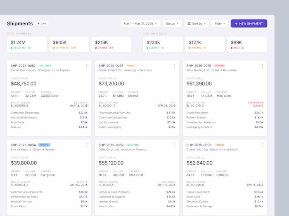
Task: Click ETA date APR 04, 2025
Action: pyautogui.click(x=166, y=106)
